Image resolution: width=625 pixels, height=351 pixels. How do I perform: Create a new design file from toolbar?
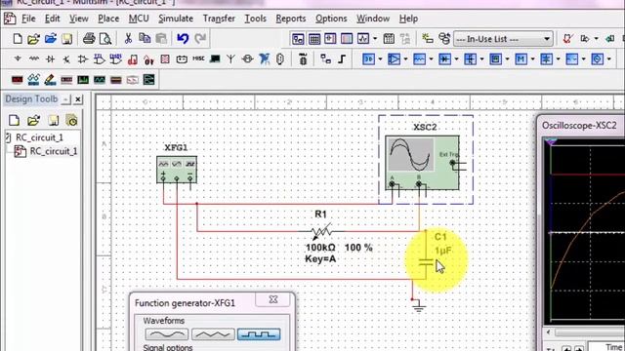18,39
